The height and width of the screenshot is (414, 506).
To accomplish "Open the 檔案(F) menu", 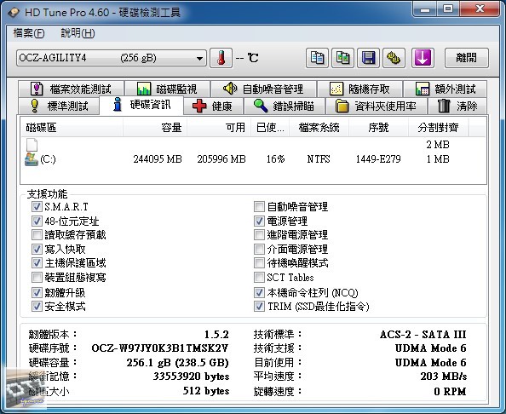I will click(x=29, y=33).
